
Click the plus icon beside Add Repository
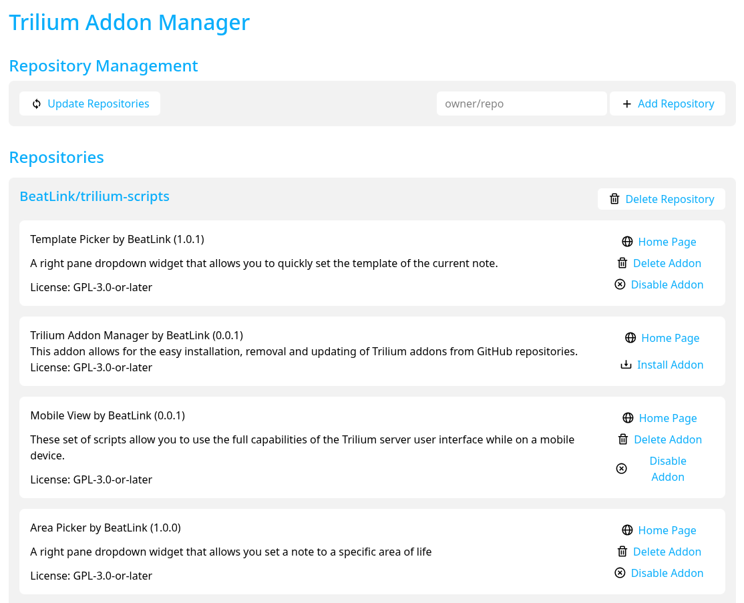tap(627, 104)
